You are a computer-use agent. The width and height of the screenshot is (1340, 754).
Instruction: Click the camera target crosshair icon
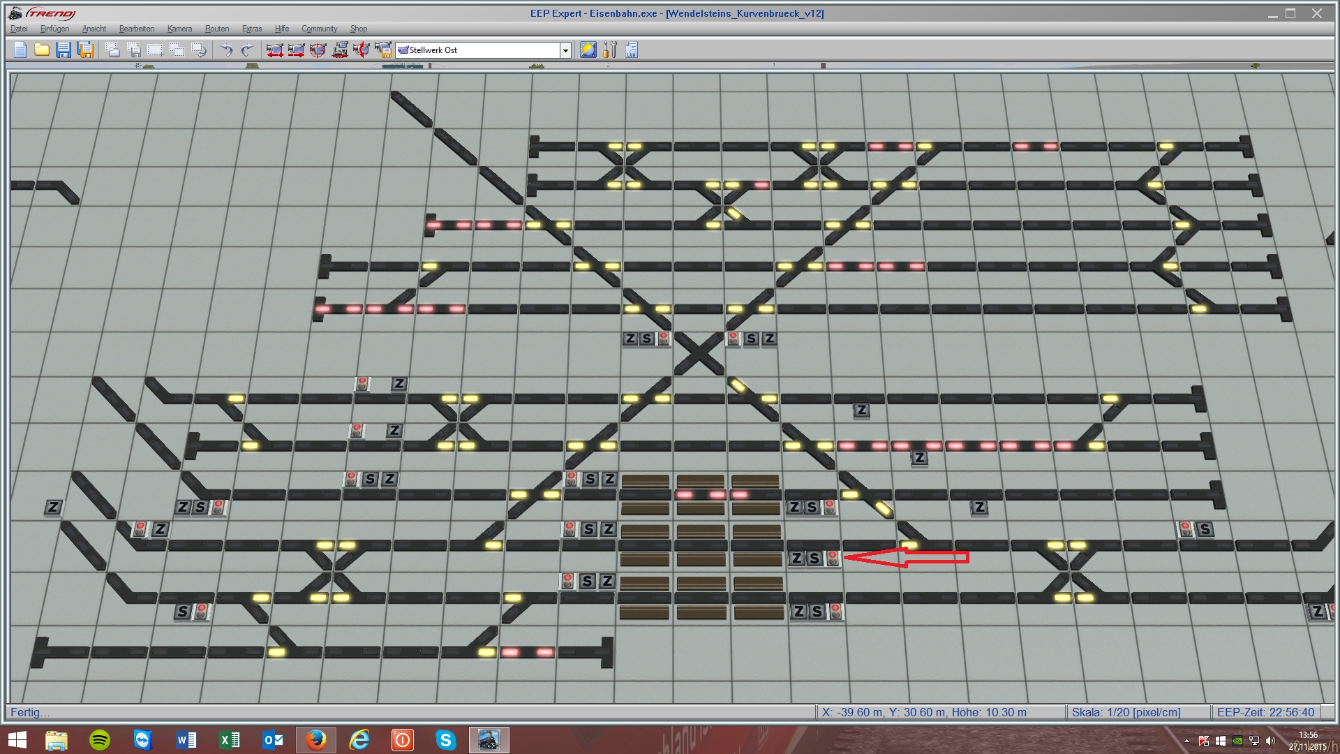coord(318,50)
